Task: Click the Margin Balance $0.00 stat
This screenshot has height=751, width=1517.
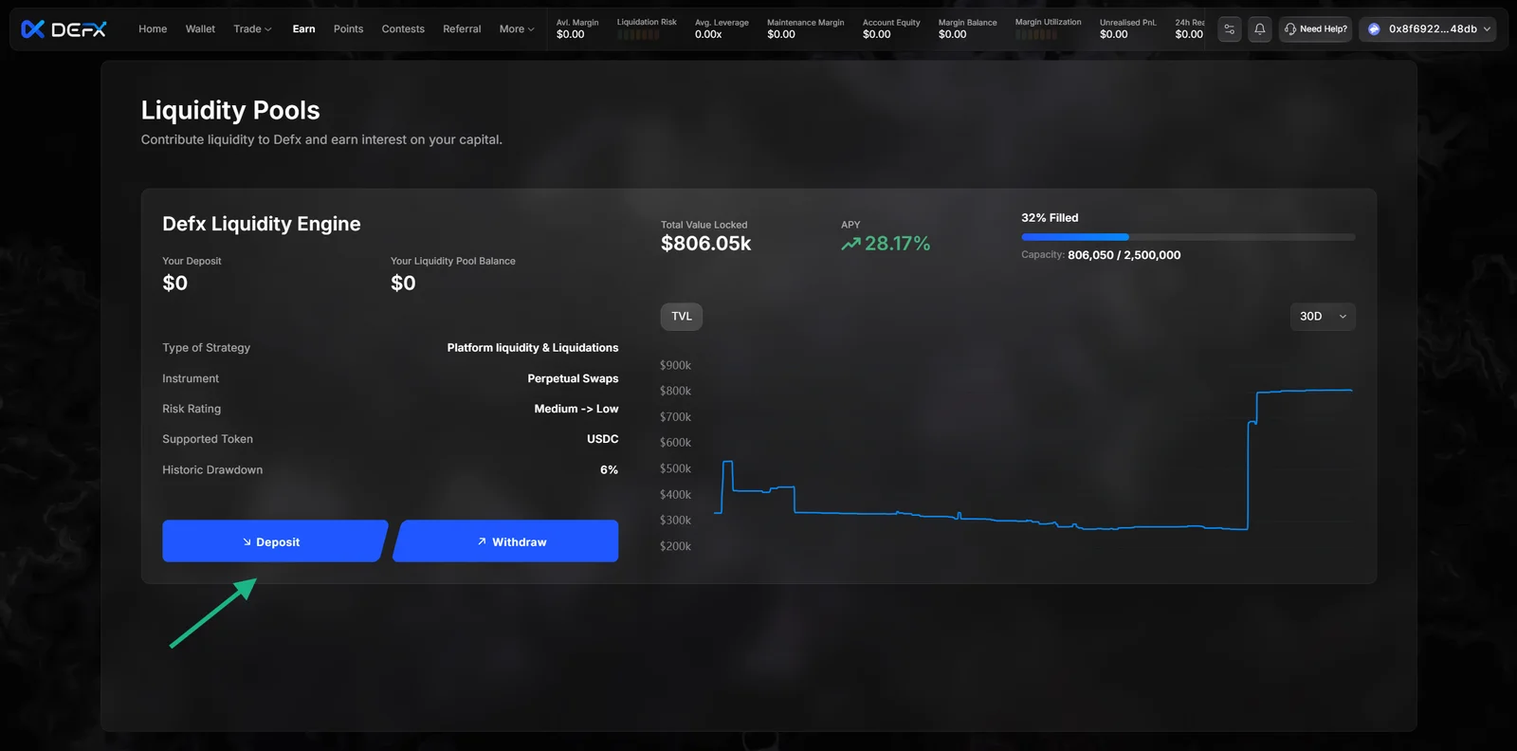Action: tap(967, 28)
